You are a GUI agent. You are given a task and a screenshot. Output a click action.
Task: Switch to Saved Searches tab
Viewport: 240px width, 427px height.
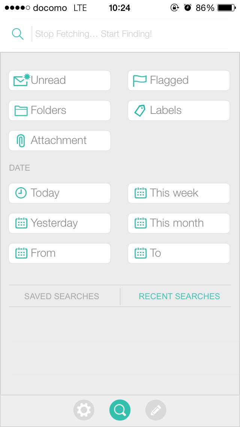(x=61, y=296)
